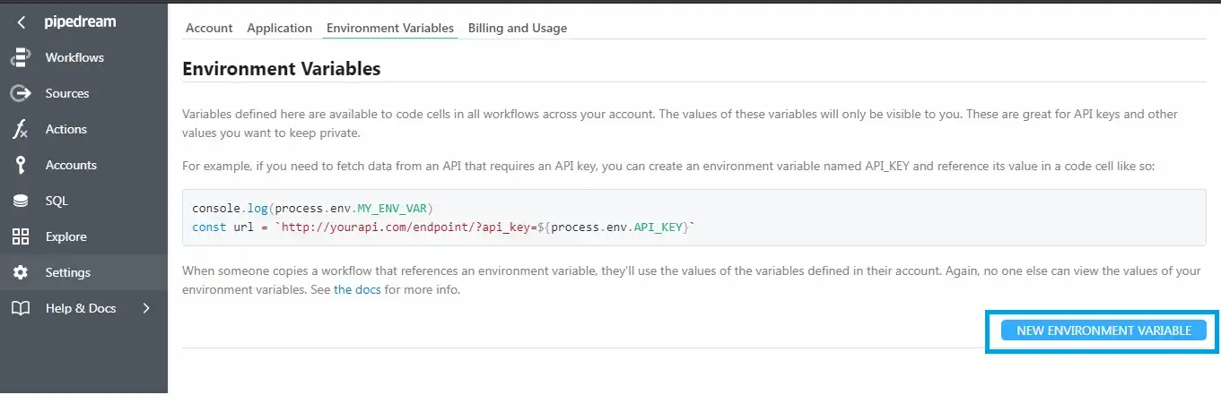Open the Application tab
The height and width of the screenshot is (412, 1221).
[x=279, y=28]
